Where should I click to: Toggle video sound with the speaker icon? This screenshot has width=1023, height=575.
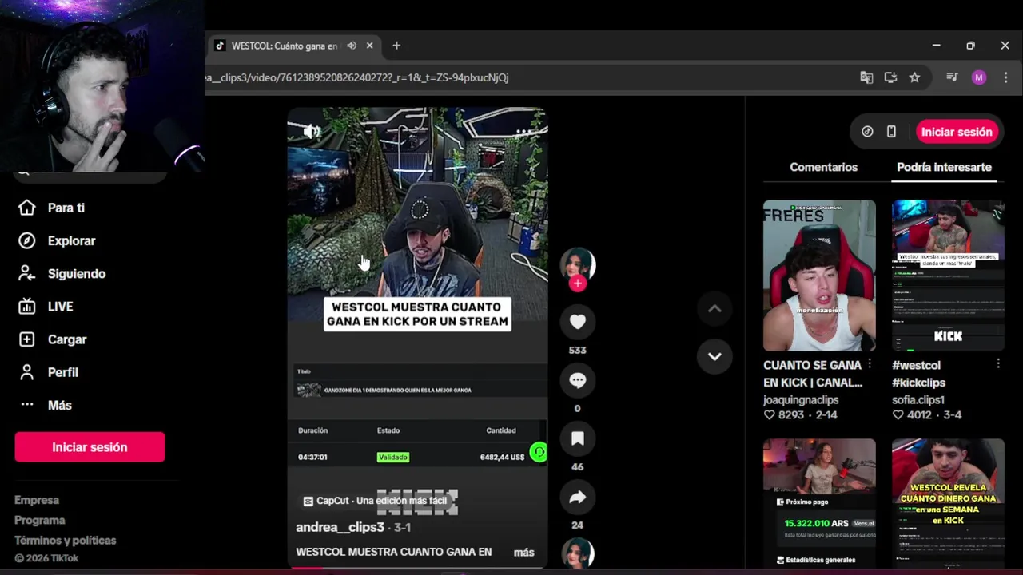coord(312,132)
